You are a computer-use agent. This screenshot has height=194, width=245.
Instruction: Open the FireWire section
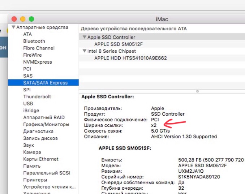[x=33, y=55]
